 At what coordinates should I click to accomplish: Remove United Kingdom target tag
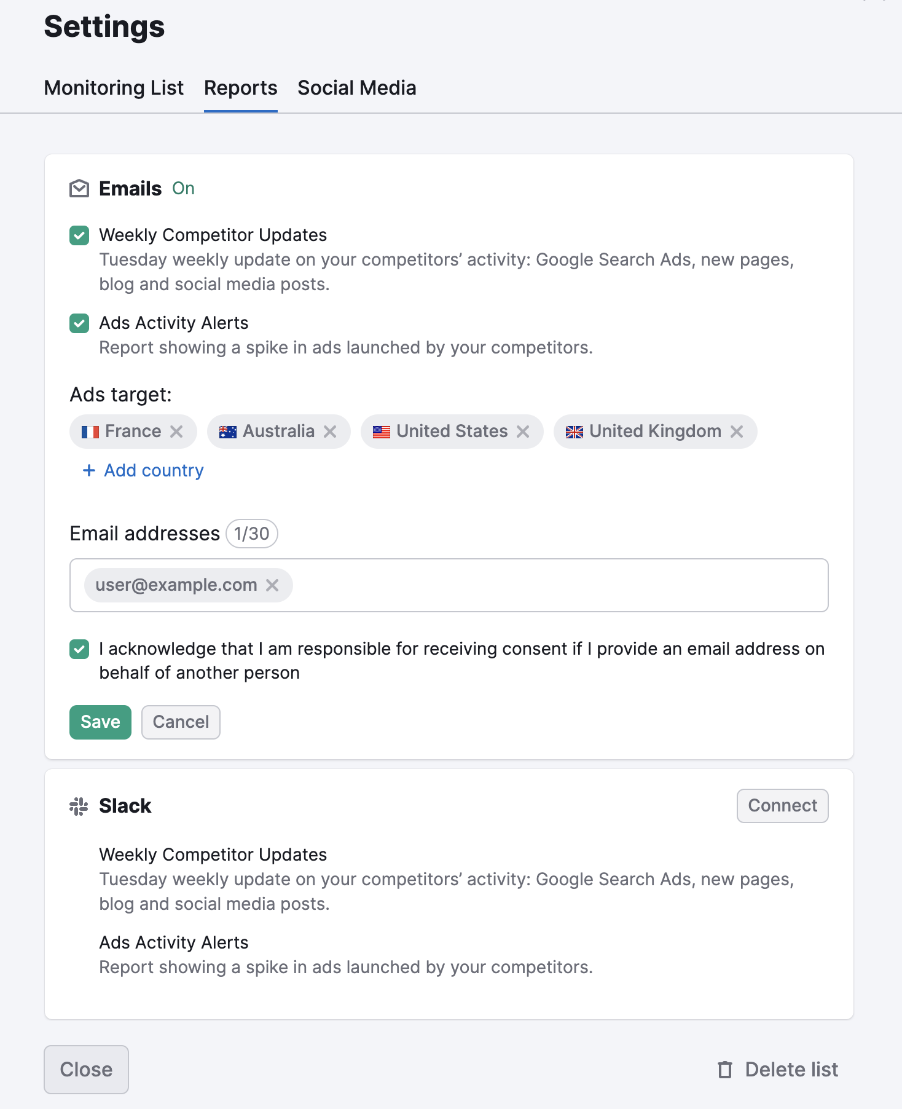point(737,432)
